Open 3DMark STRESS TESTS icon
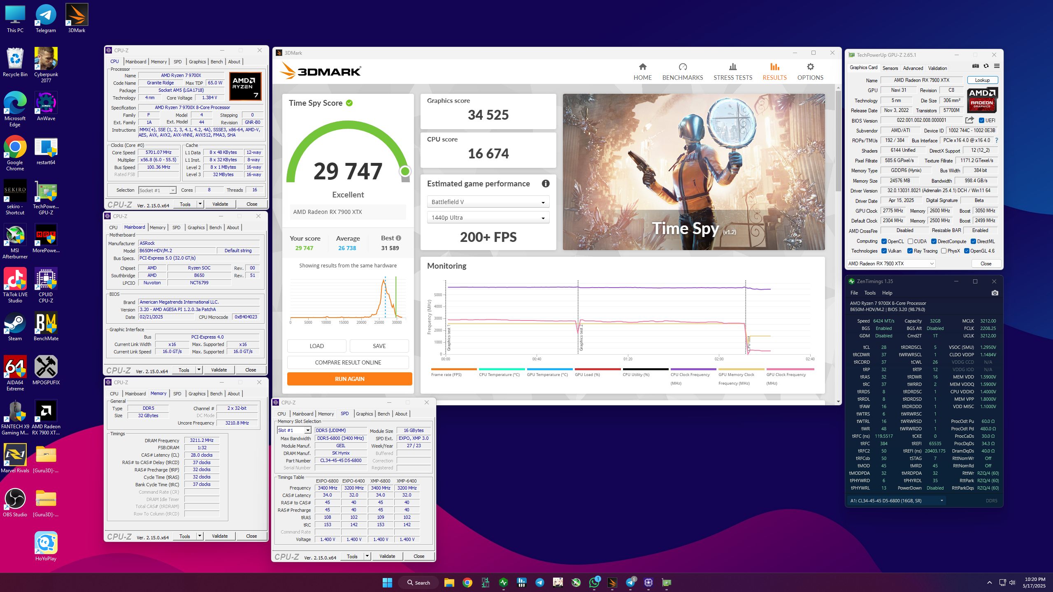 (732, 67)
